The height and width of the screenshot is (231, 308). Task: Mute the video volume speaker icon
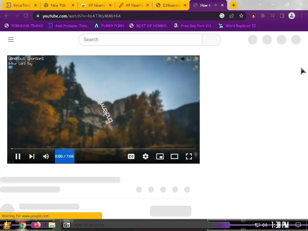pyautogui.click(x=46, y=156)
